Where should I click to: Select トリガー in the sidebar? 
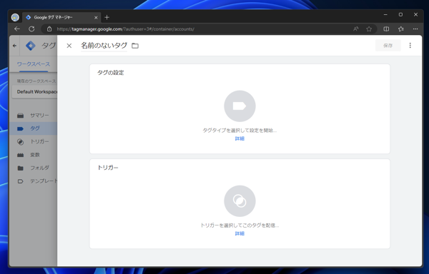[x=34, y=142]
